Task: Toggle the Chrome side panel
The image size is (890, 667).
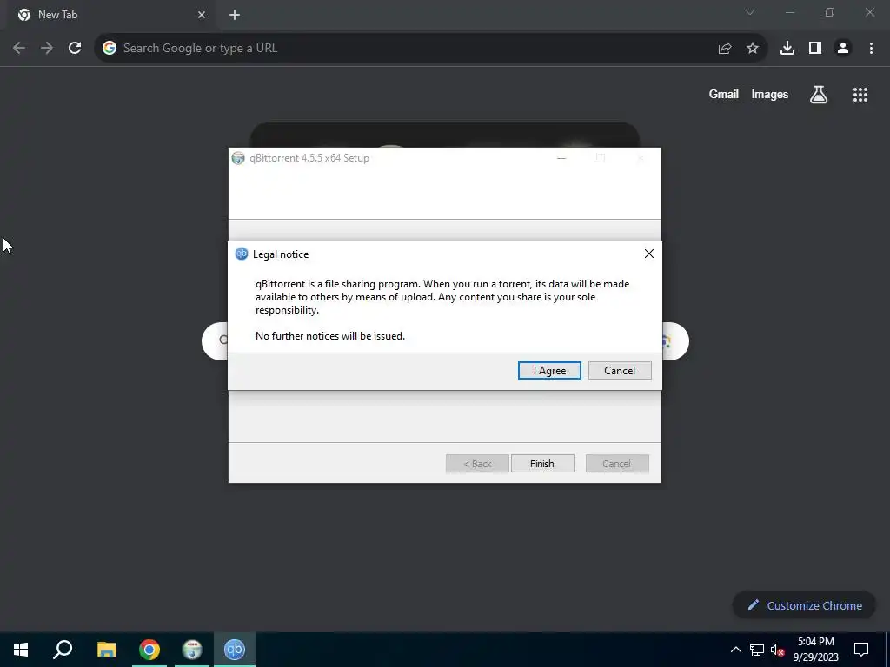Action: (x=815, y=48)
